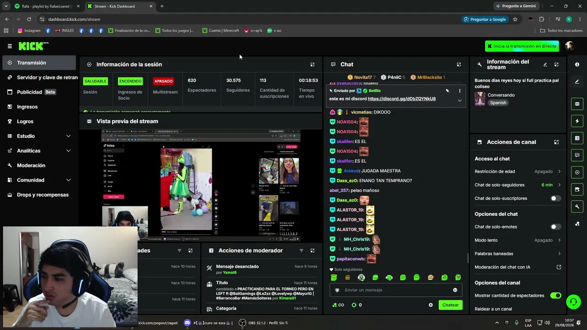
Task: Click the chat bubble icon in right rail
Action: pos(577,155)
